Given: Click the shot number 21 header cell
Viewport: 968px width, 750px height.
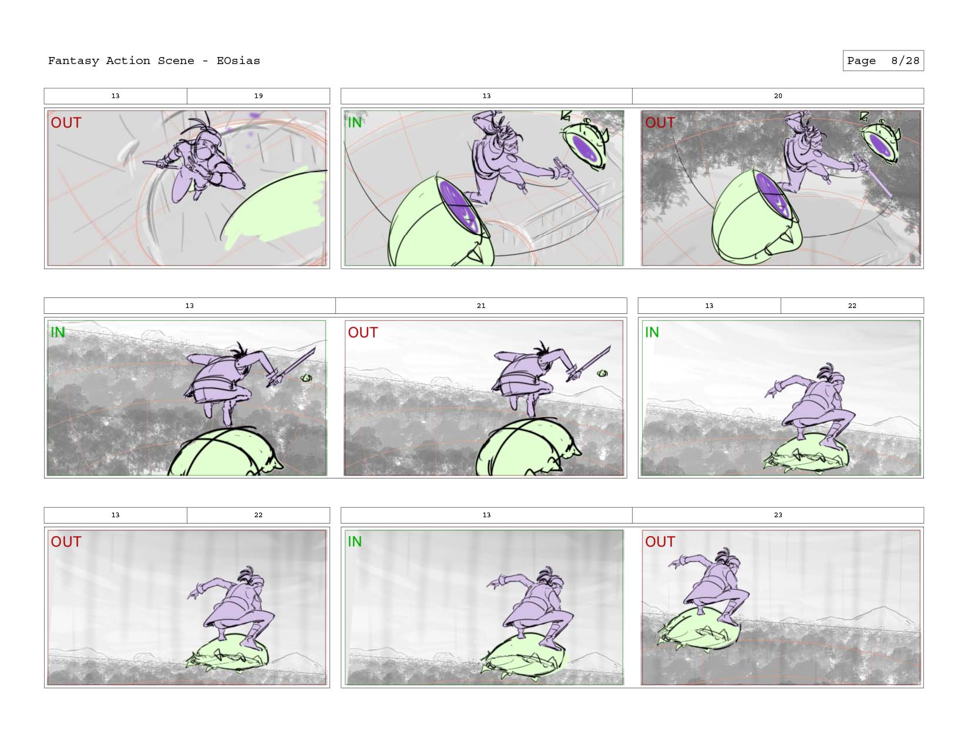Looking at the screenshot, I should (481, 306).
